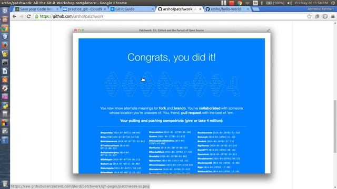
Task: Open System Settings gear-wrench launcher icon
Action: pos(5,88)
